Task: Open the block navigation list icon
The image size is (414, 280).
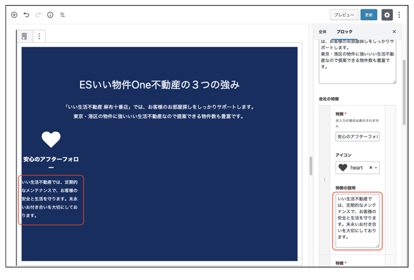Action: coord(62,15)
